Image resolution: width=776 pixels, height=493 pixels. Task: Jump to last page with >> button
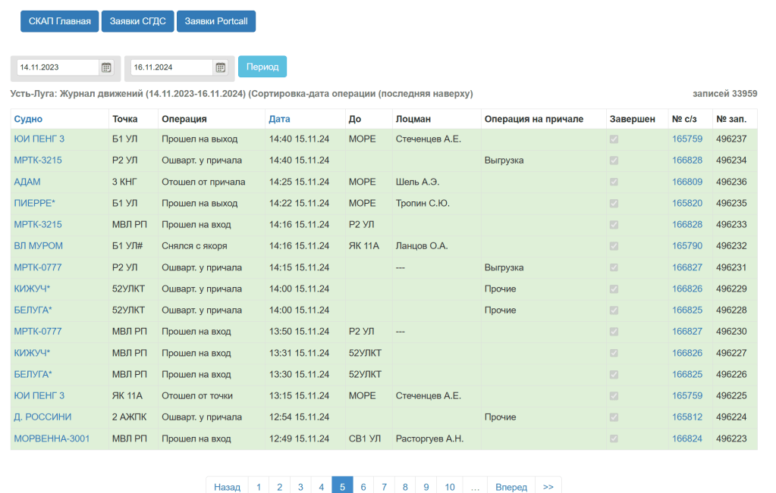click(548, 487)
